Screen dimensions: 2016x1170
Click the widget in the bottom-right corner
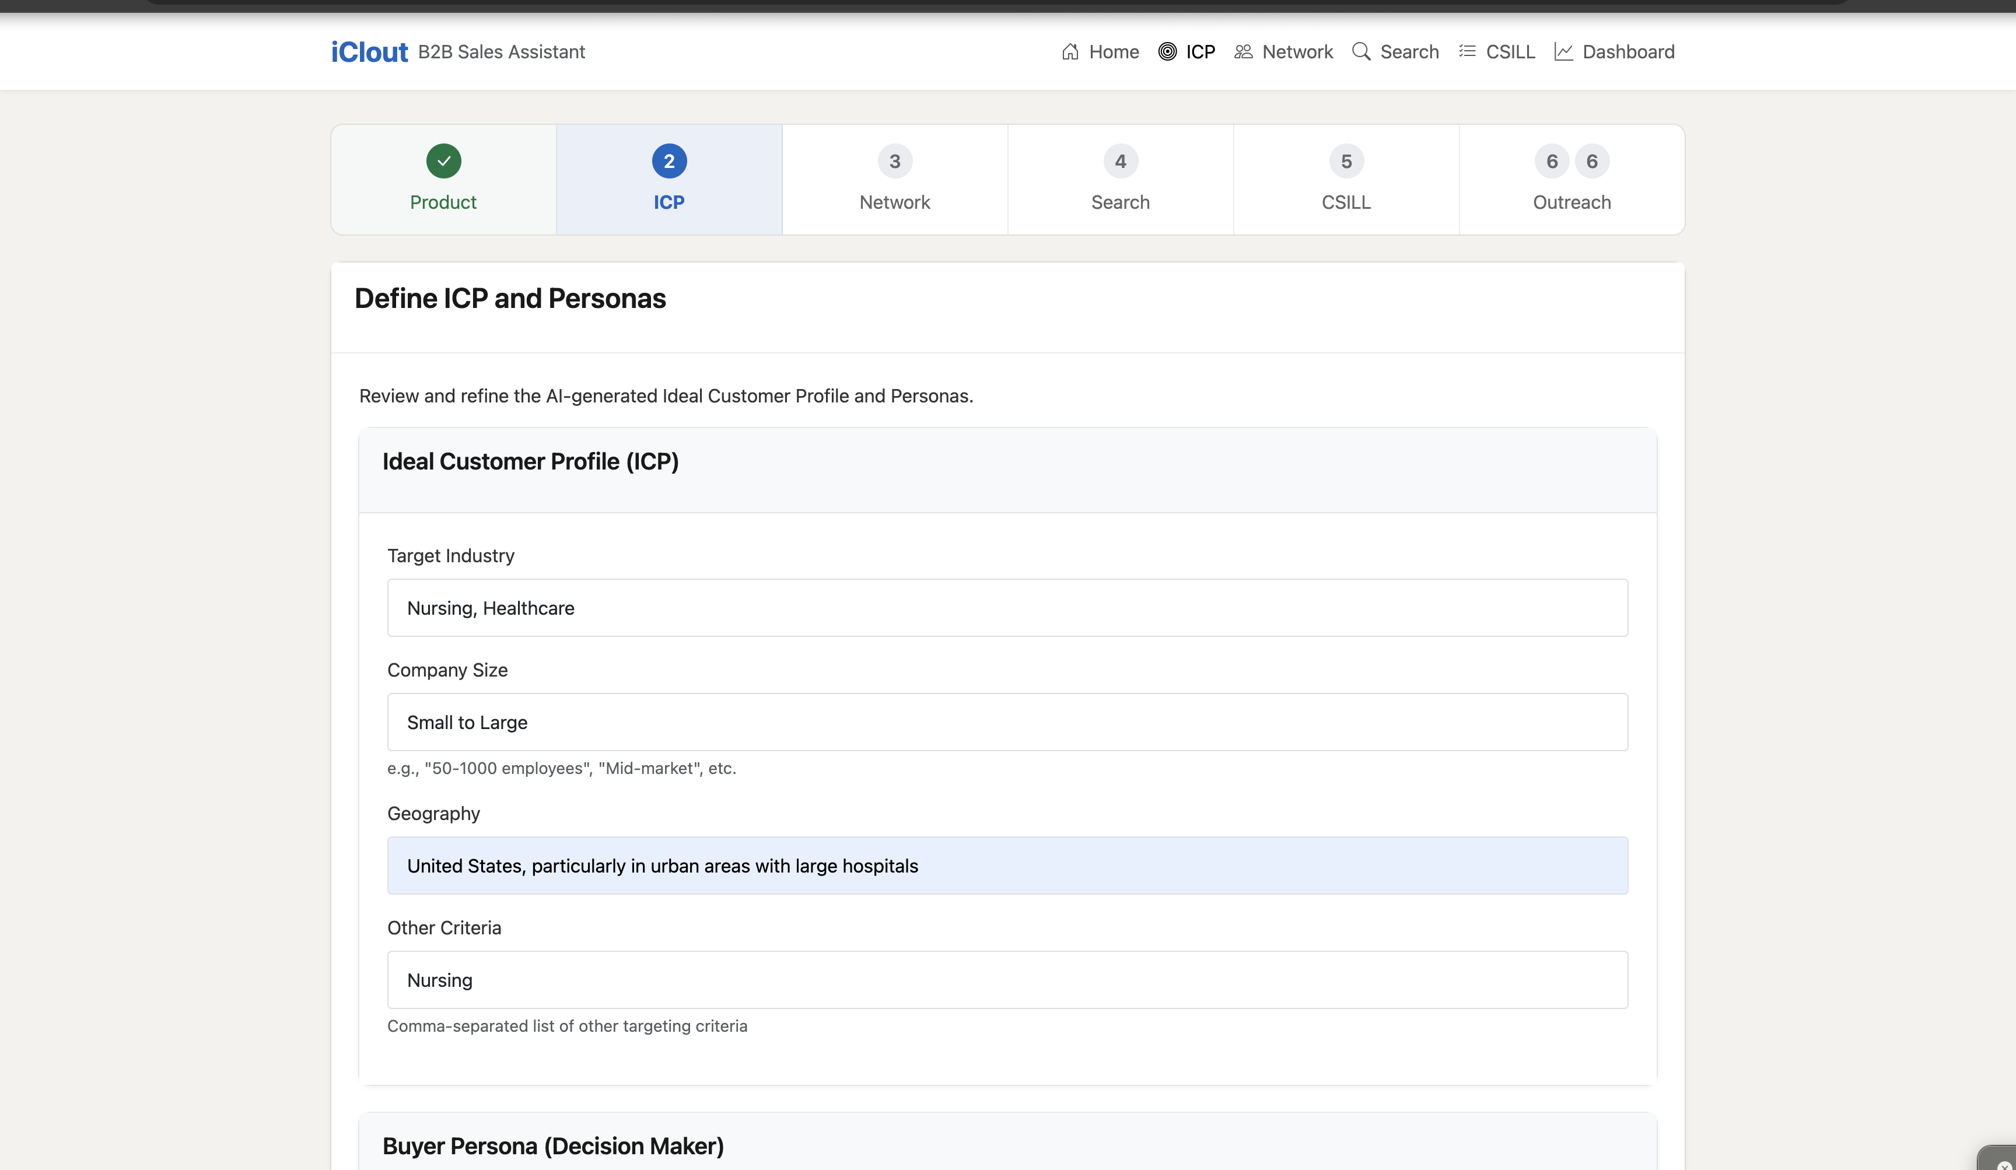[x=2000, y=1160]
